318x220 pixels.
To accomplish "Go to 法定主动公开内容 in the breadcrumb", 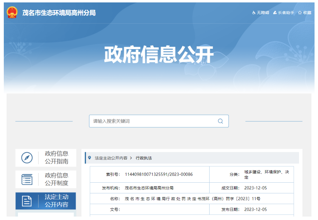I will tap(111, 158).
